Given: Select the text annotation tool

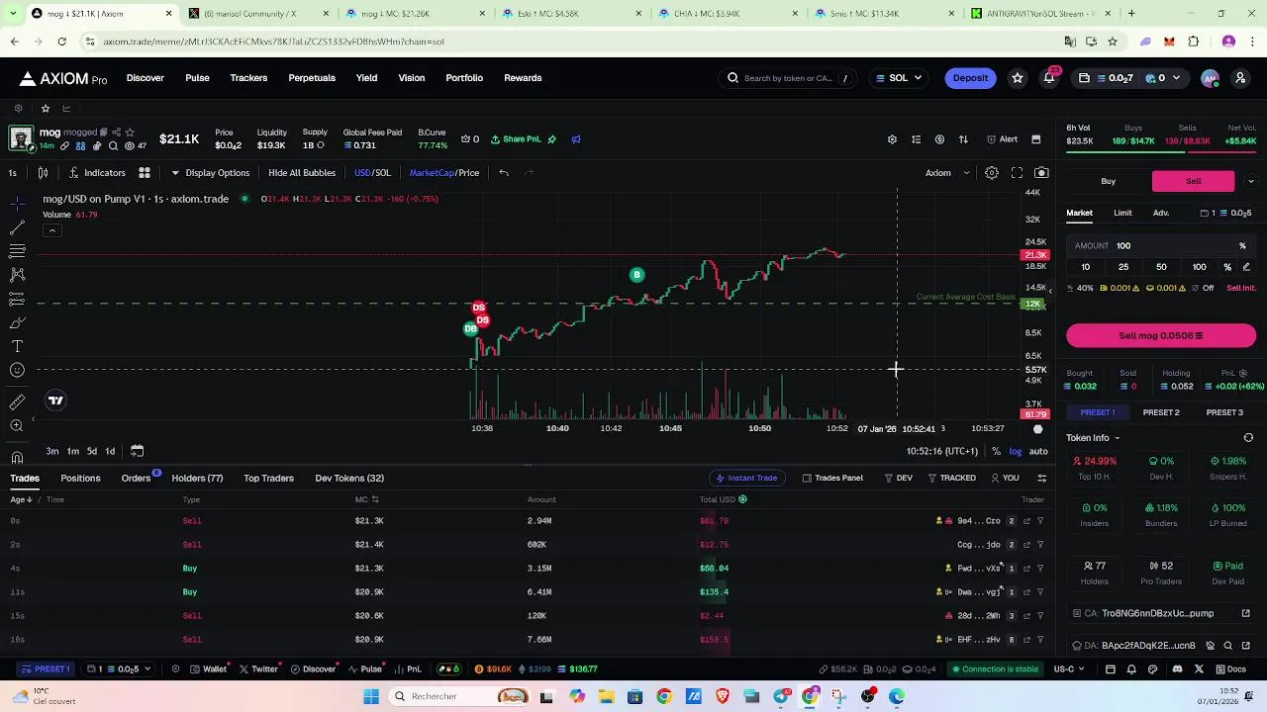Looking at the screenshot, I should point(17,346).
